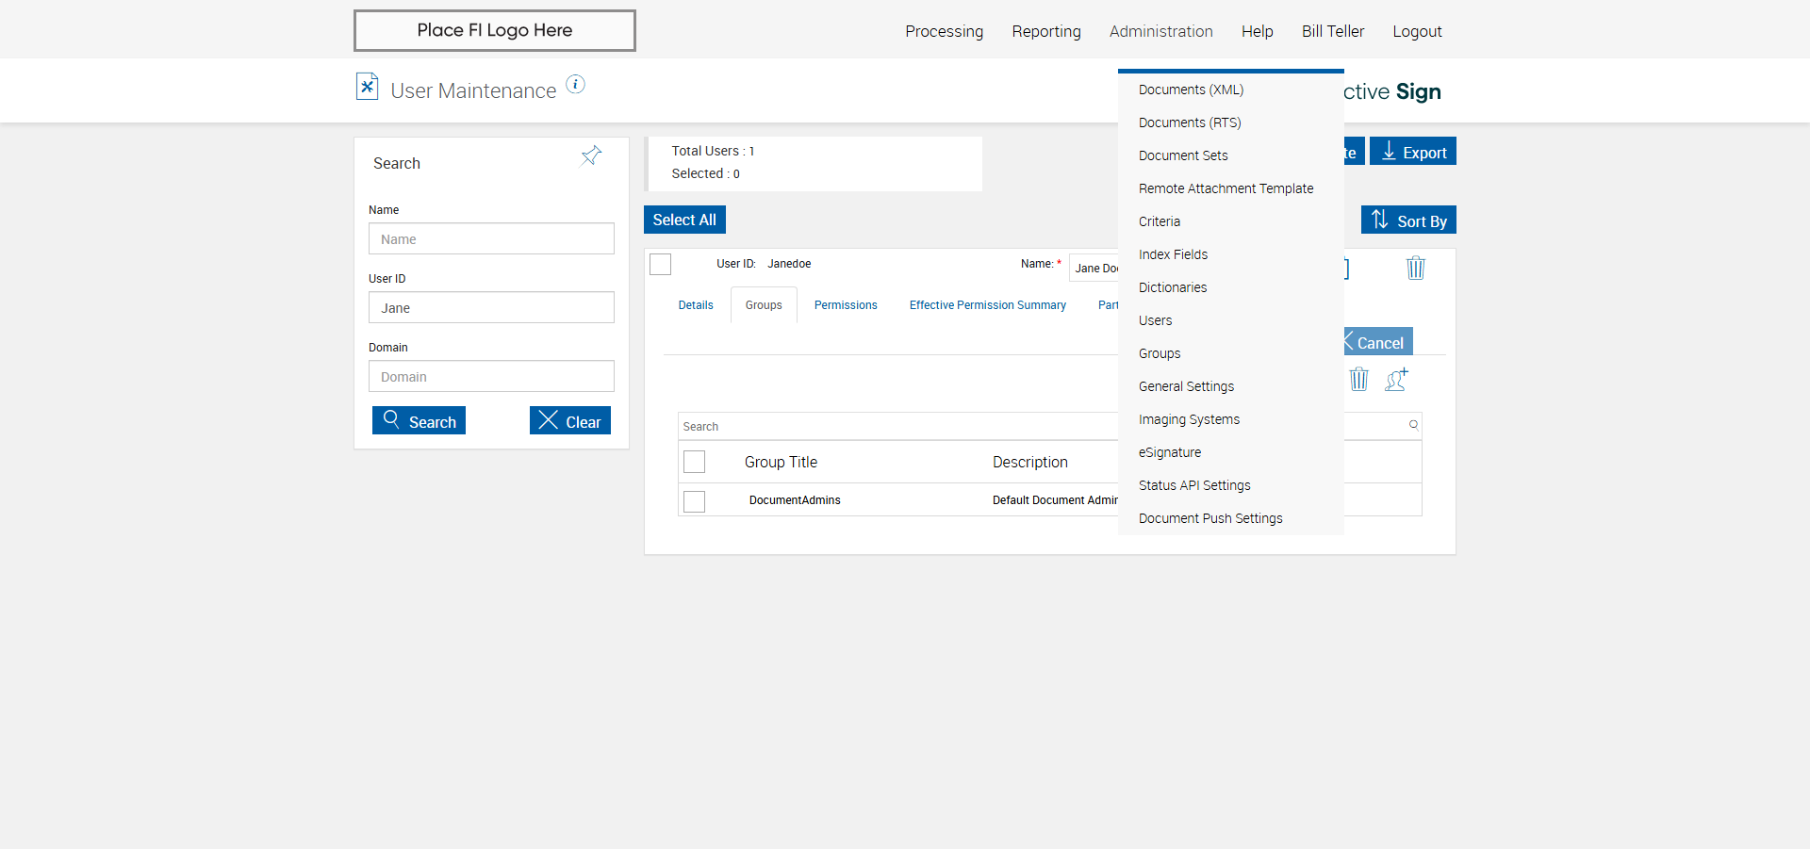Click the info icon beside User Maintenance
Screen dimensions: 1810x849
575,85
